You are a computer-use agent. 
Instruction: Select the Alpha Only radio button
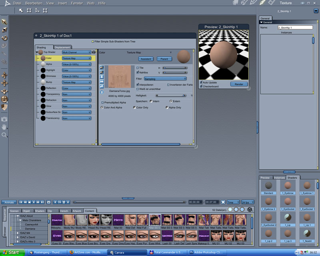pyautogui.click(x=167, y=107)
